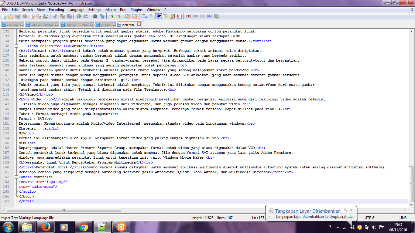
Task: Open the Macro menu
Action: (111, 10)
